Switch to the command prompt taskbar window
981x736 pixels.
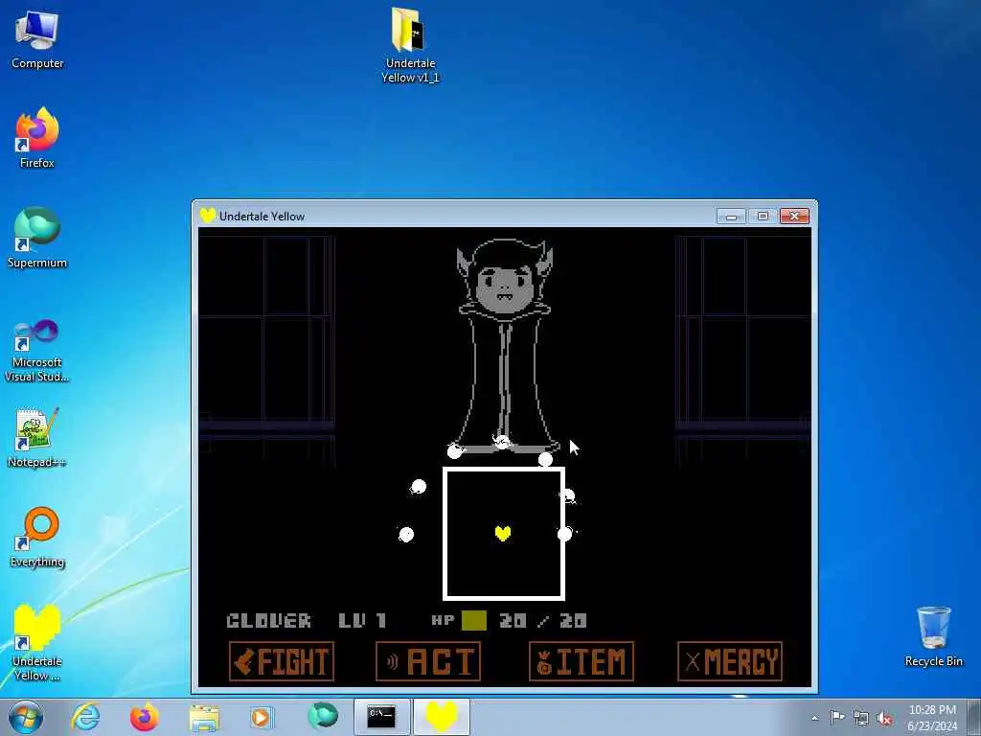381,717
